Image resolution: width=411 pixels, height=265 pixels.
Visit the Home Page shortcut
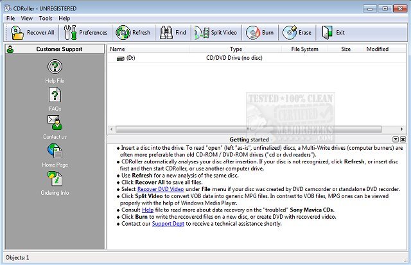(x=55, y=151)
